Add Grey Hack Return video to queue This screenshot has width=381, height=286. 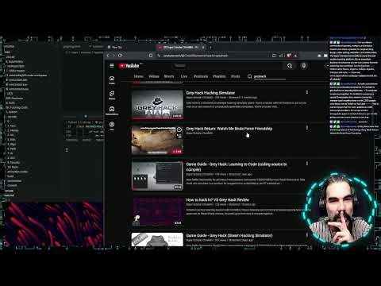(x=179, y=136)
